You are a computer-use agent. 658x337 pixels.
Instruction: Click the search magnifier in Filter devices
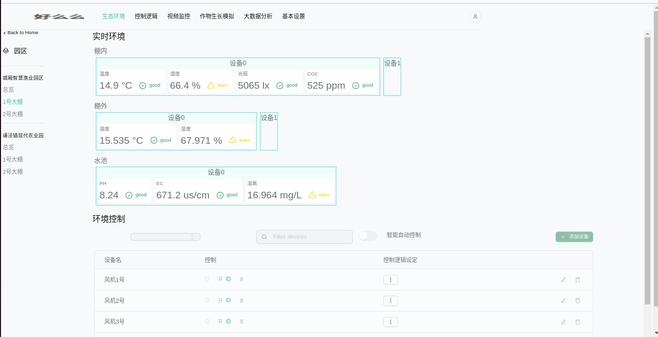coord(264,237)
